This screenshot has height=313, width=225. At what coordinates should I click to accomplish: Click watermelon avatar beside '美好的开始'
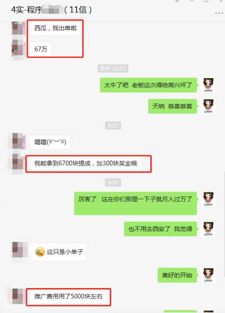208,275
